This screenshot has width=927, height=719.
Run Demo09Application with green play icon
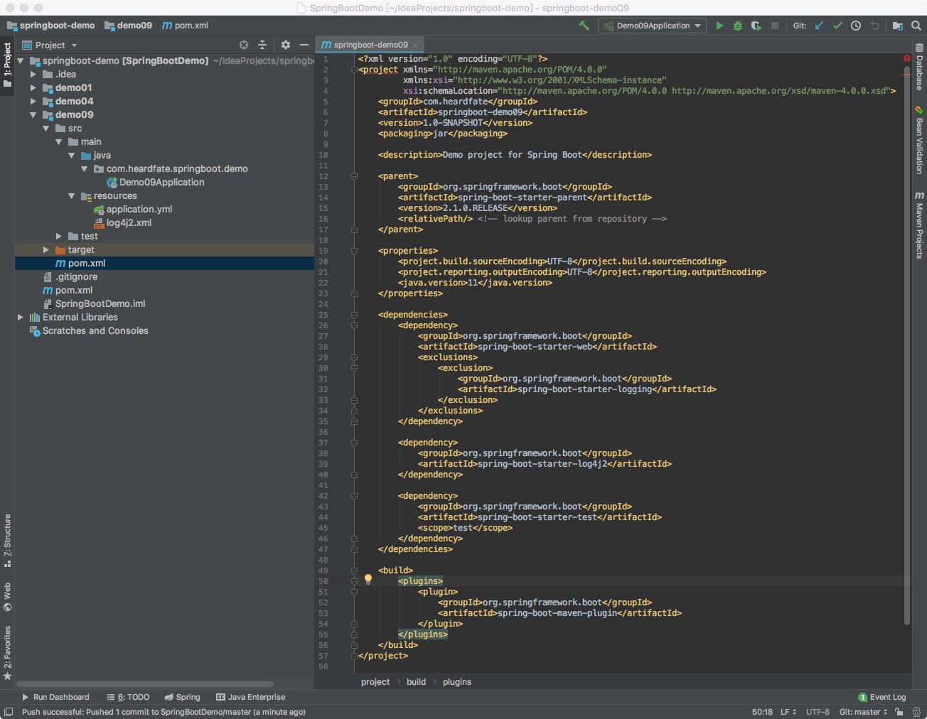(x=719, y=26)
